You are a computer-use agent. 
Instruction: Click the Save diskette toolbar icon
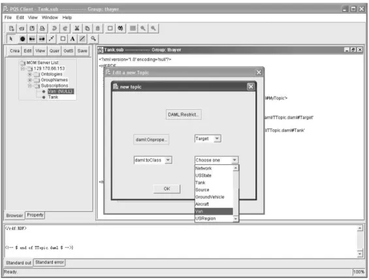tap(32, 29)
